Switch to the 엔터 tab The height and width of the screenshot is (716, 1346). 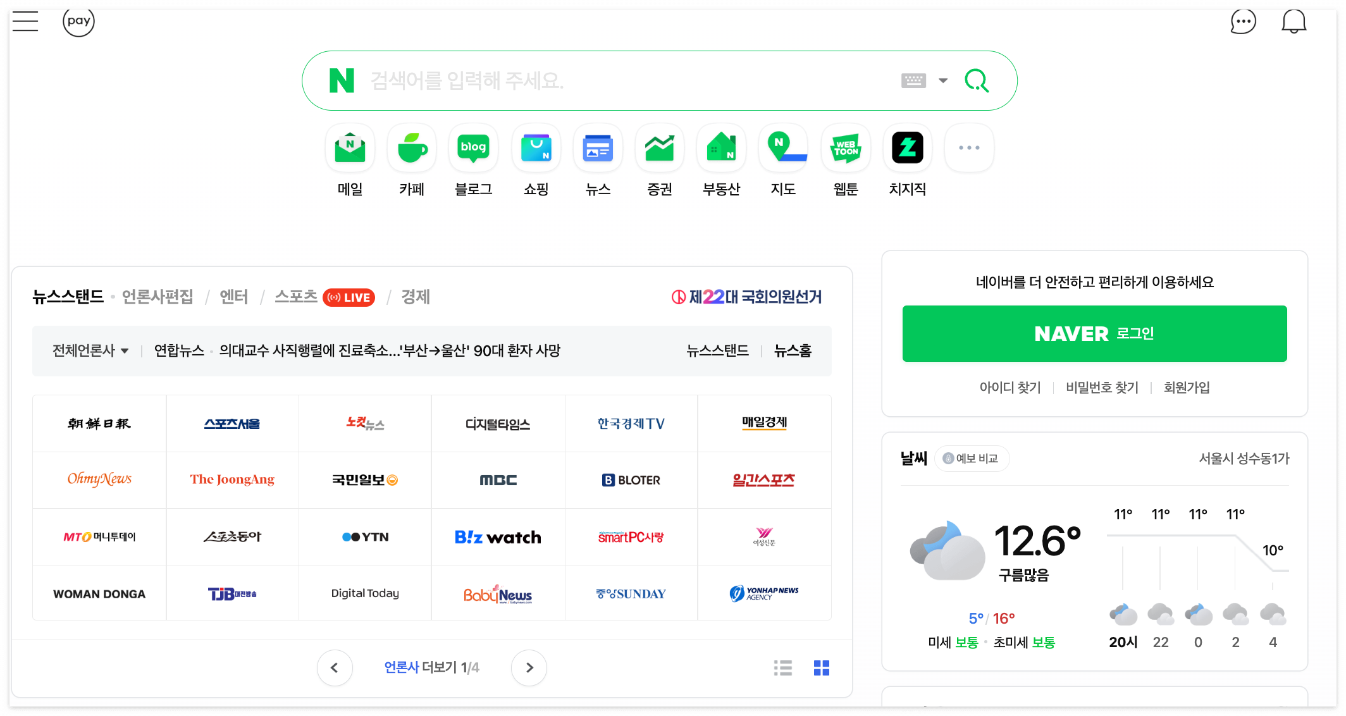click(233, 297)
